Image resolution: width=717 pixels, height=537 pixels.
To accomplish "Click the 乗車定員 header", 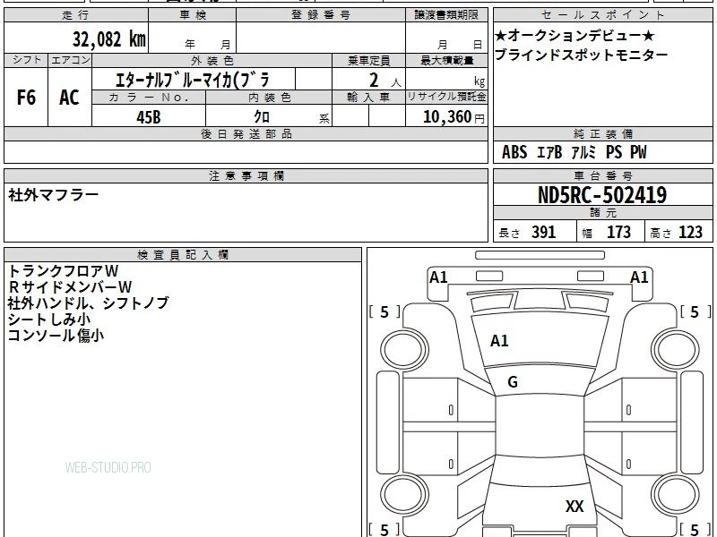I will (368, 60).
